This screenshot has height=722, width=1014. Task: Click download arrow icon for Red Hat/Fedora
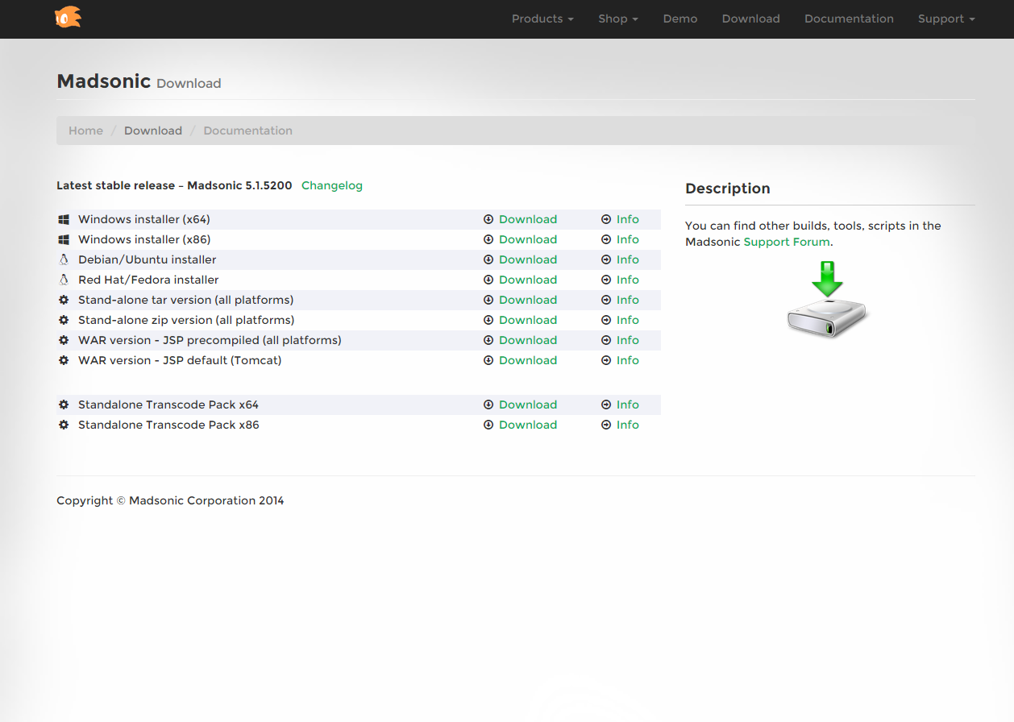[x=488, y=280]
